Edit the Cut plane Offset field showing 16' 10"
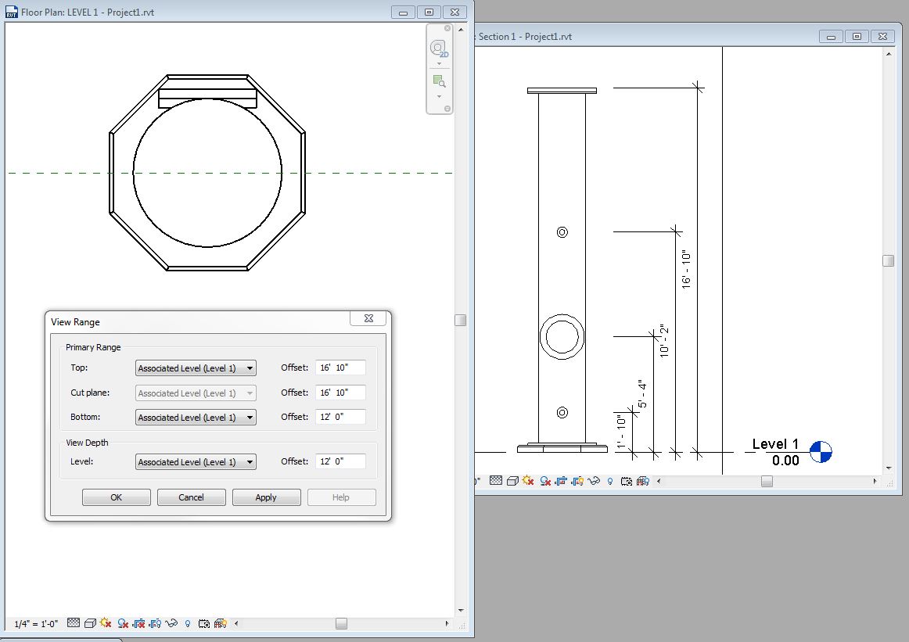 340,393
